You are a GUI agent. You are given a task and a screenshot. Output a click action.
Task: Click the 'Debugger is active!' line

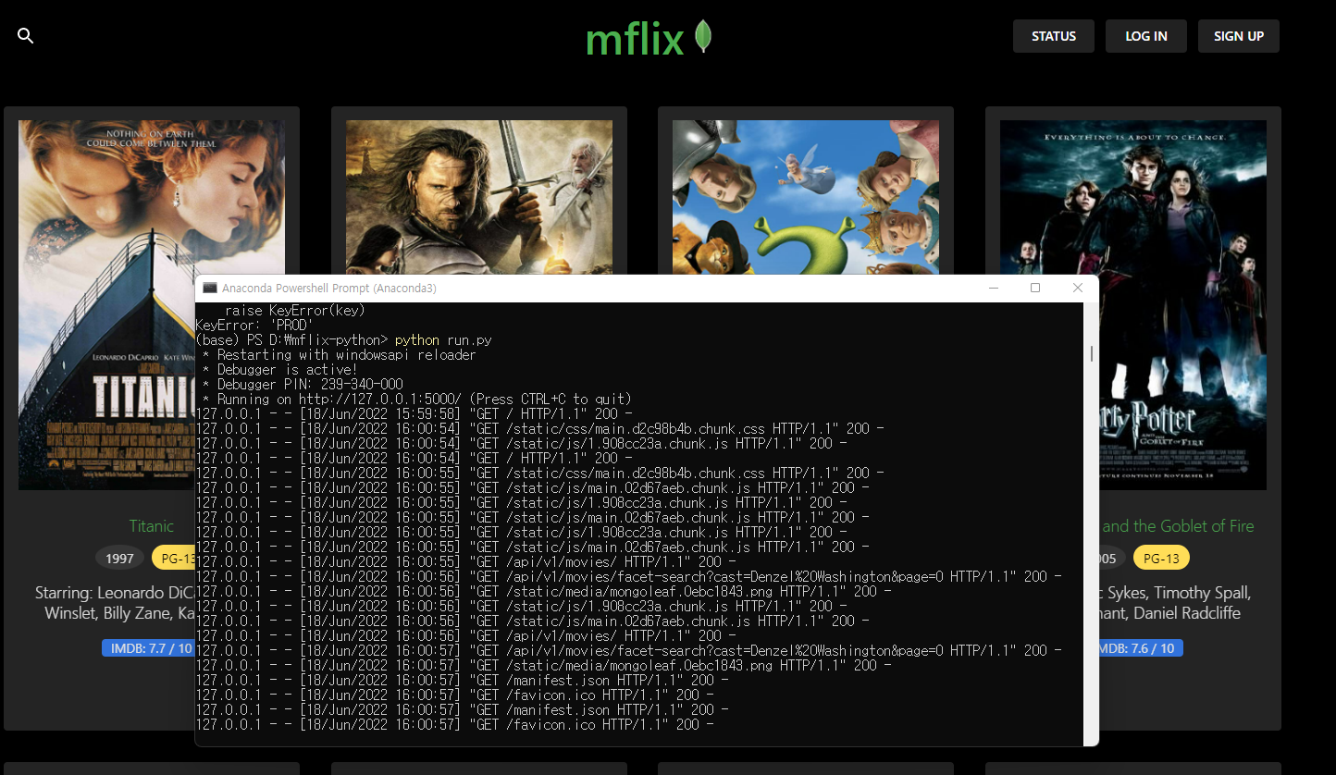[279, 369]
